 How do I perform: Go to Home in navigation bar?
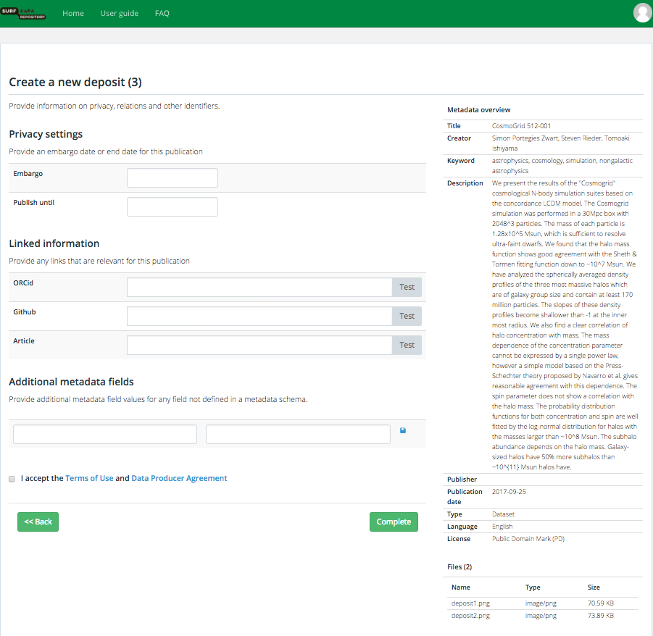73,13
